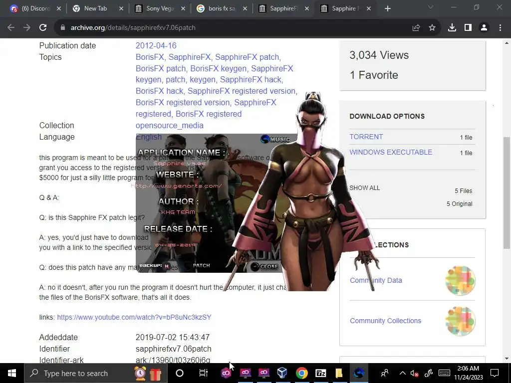Open the SapphireFX hack topic link
The height and width of the screenshot is (383, 511).
[x=251, y=79]
